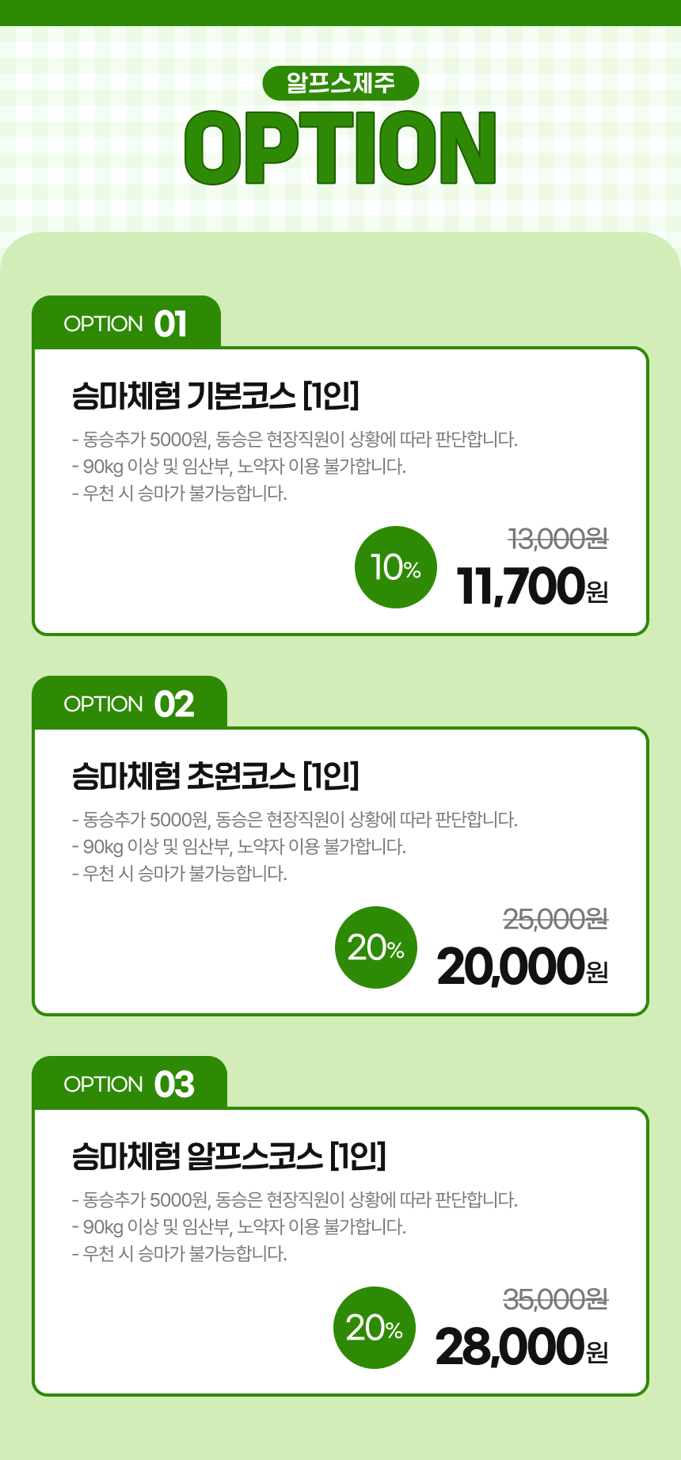Select the OPTION 01 tab
The image size is (681, 1460).
click(x=126, y=323)
